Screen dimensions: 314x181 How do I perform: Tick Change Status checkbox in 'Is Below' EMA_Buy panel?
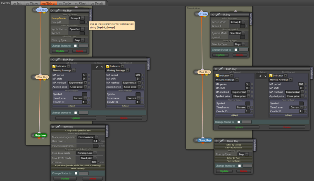(x=239, y=122)
